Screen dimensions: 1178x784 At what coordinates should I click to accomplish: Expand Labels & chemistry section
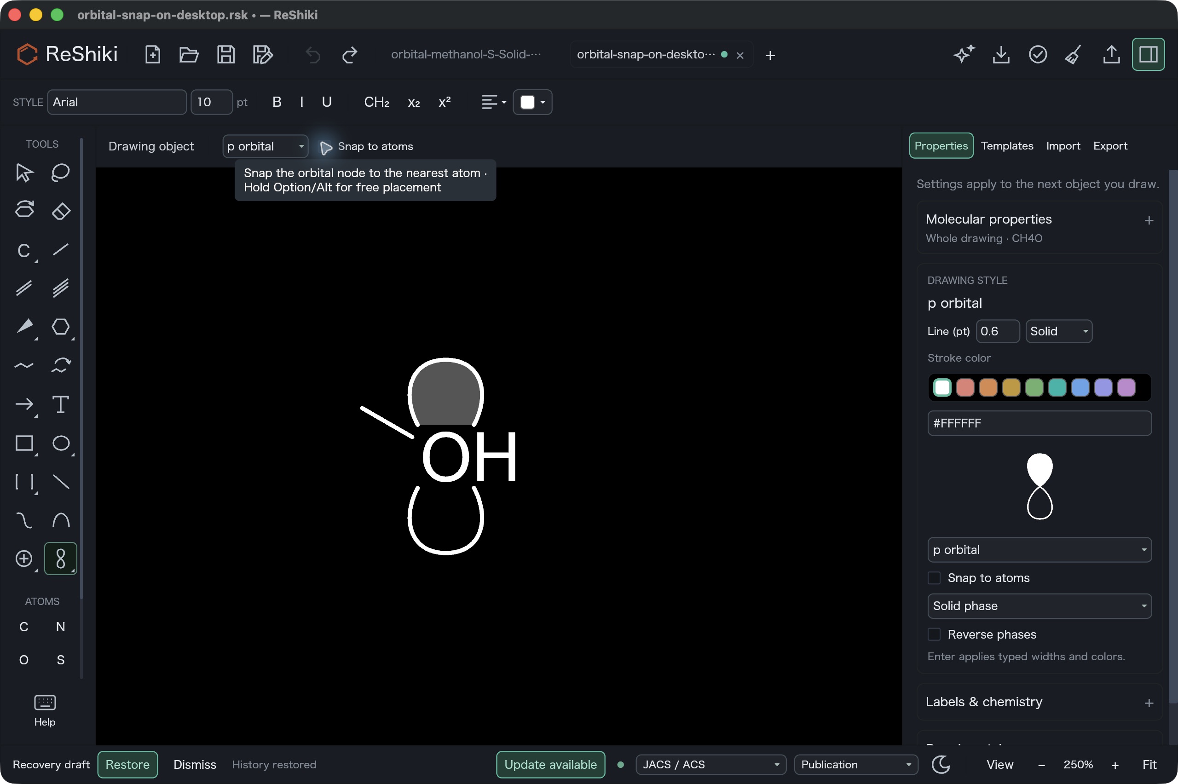pyautogui.click(x=1149, y=703)
